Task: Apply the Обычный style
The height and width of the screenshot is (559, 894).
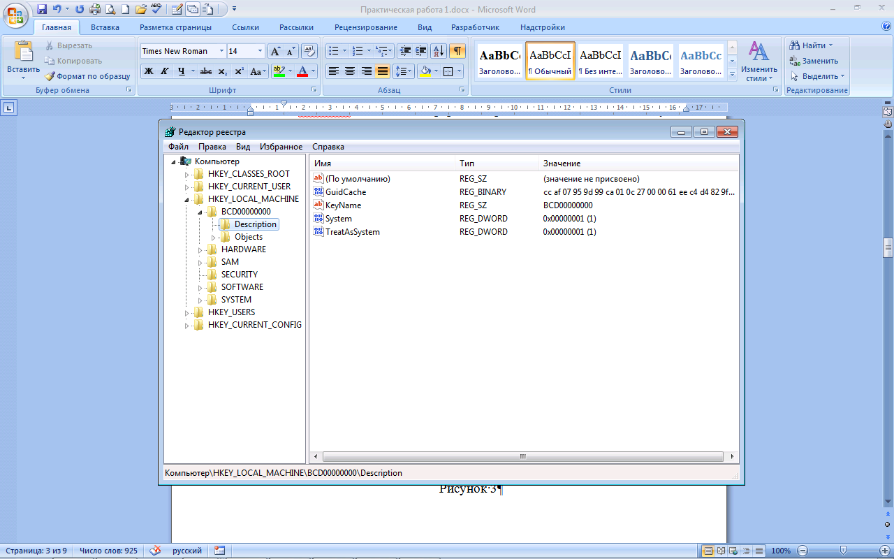Action: point(550,61)
